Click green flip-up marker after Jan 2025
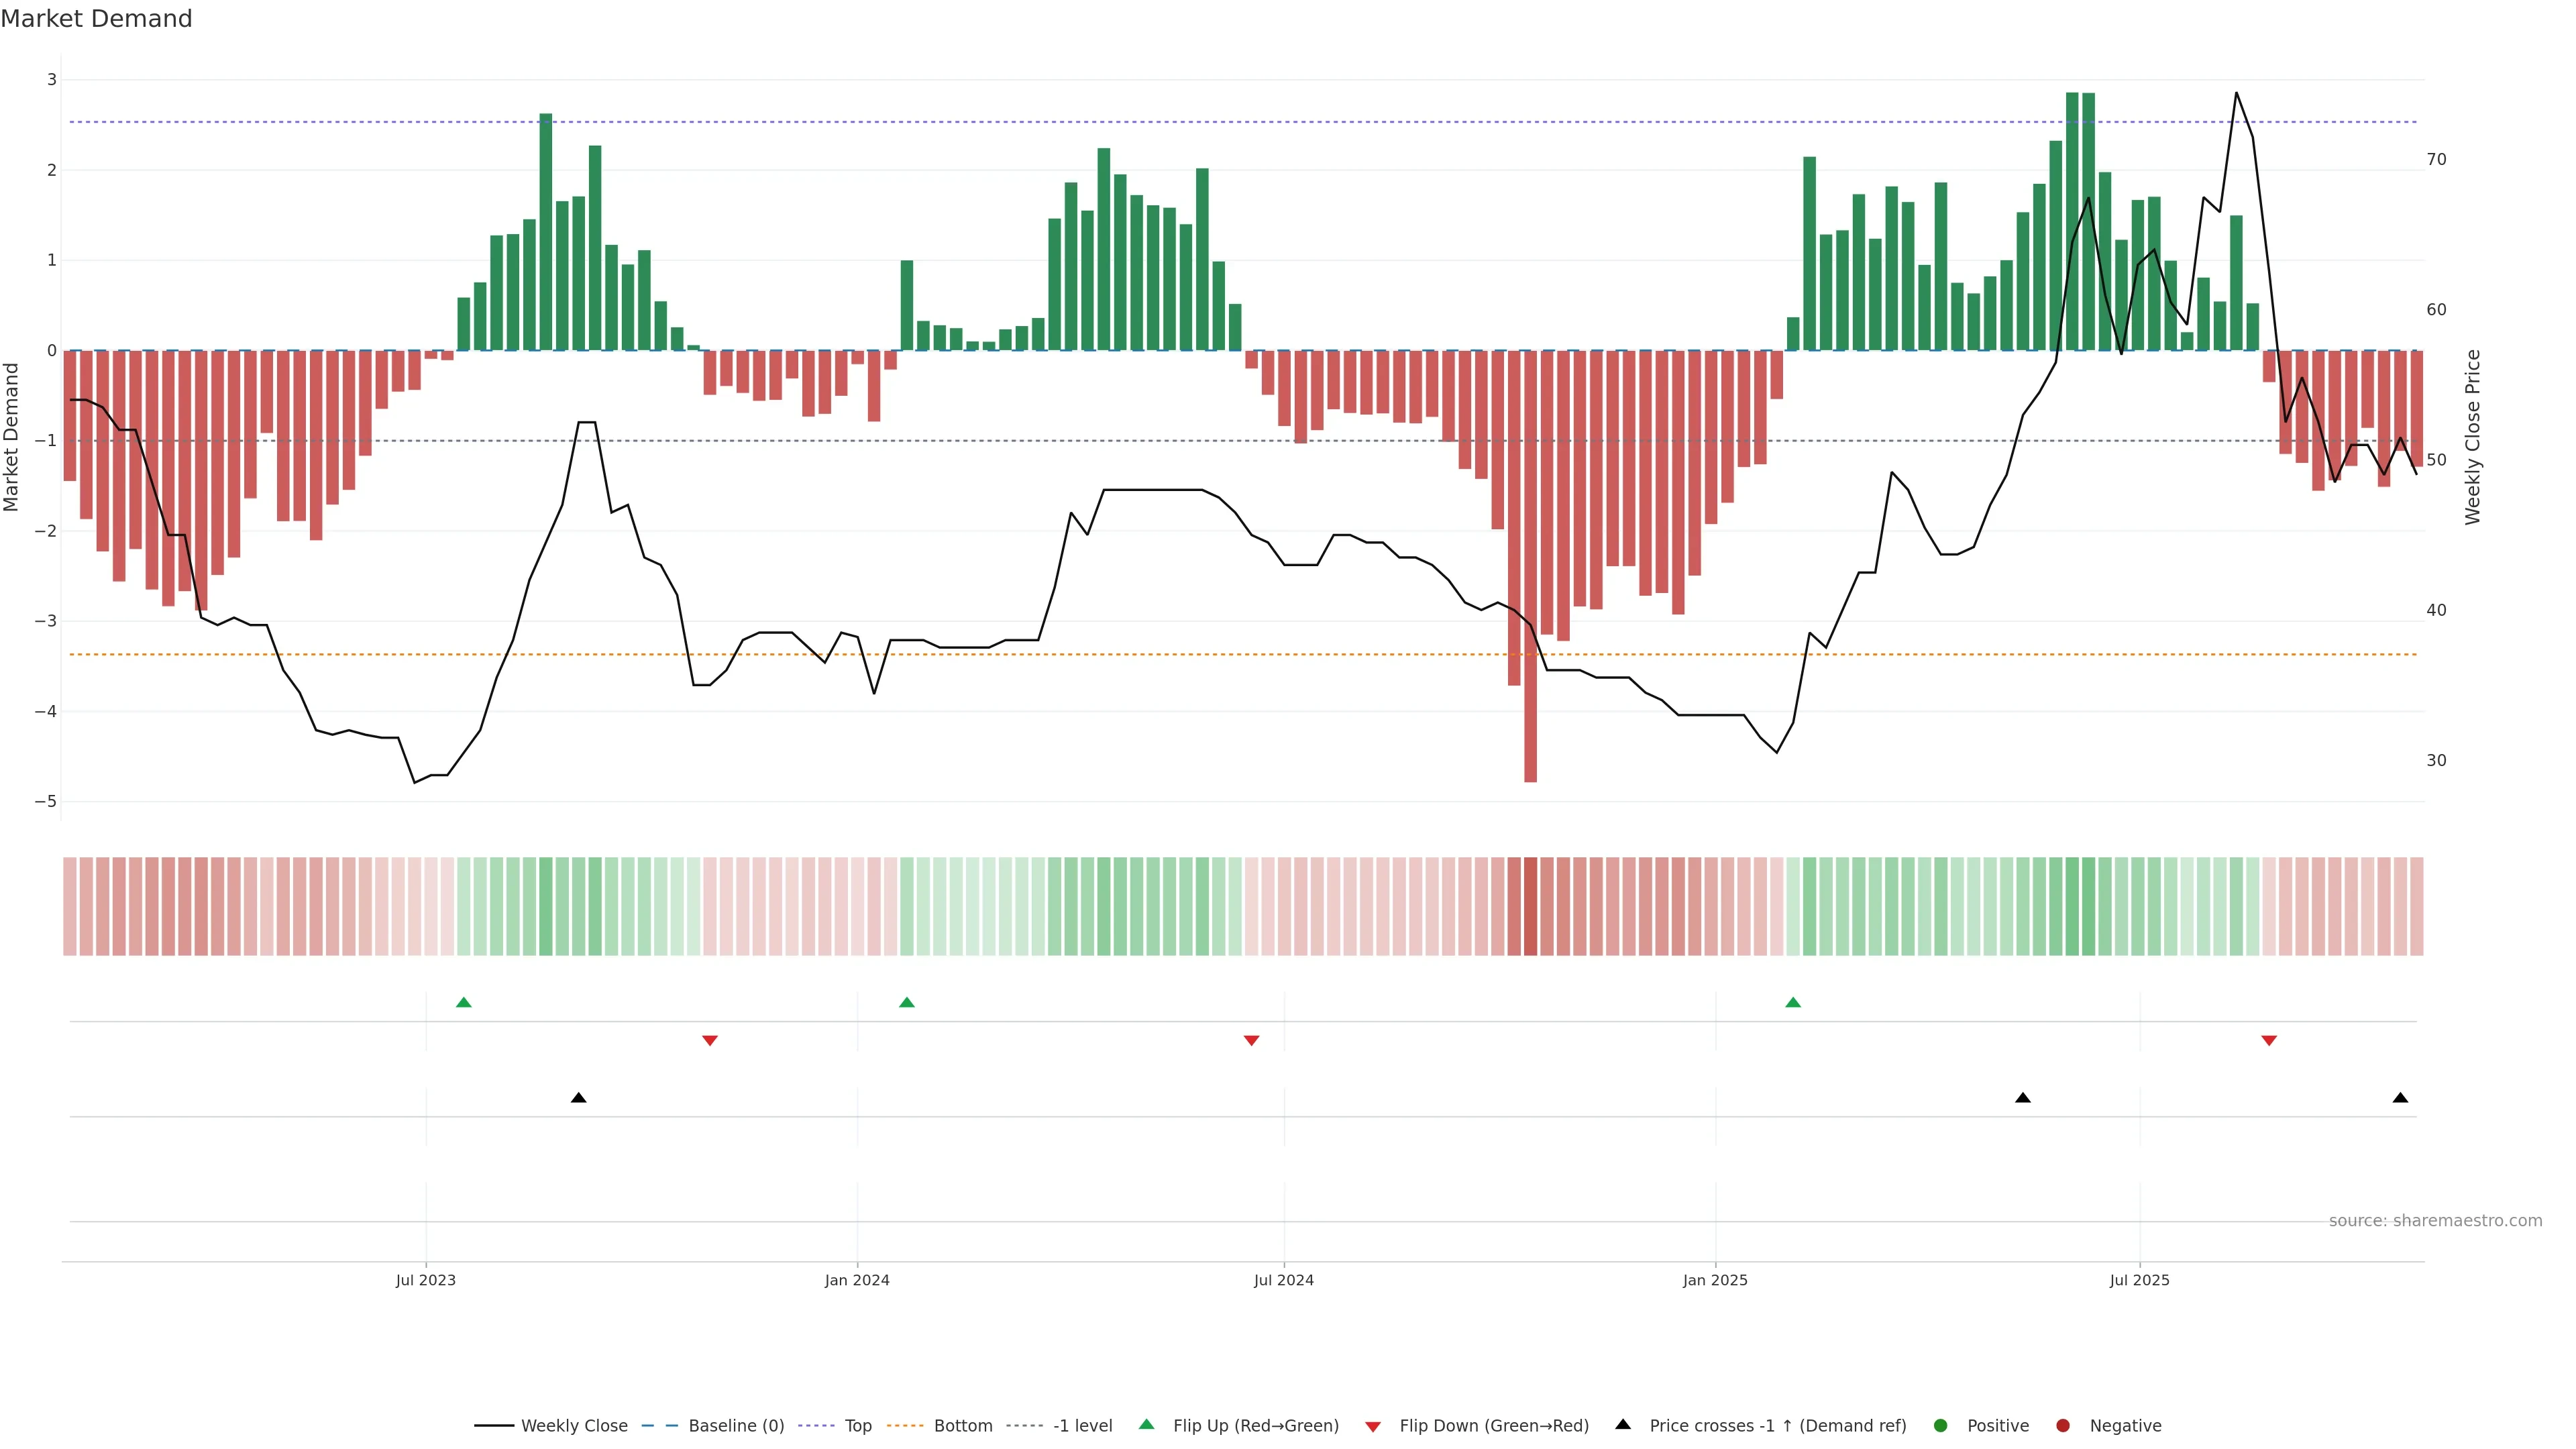 (1793, 1003)
